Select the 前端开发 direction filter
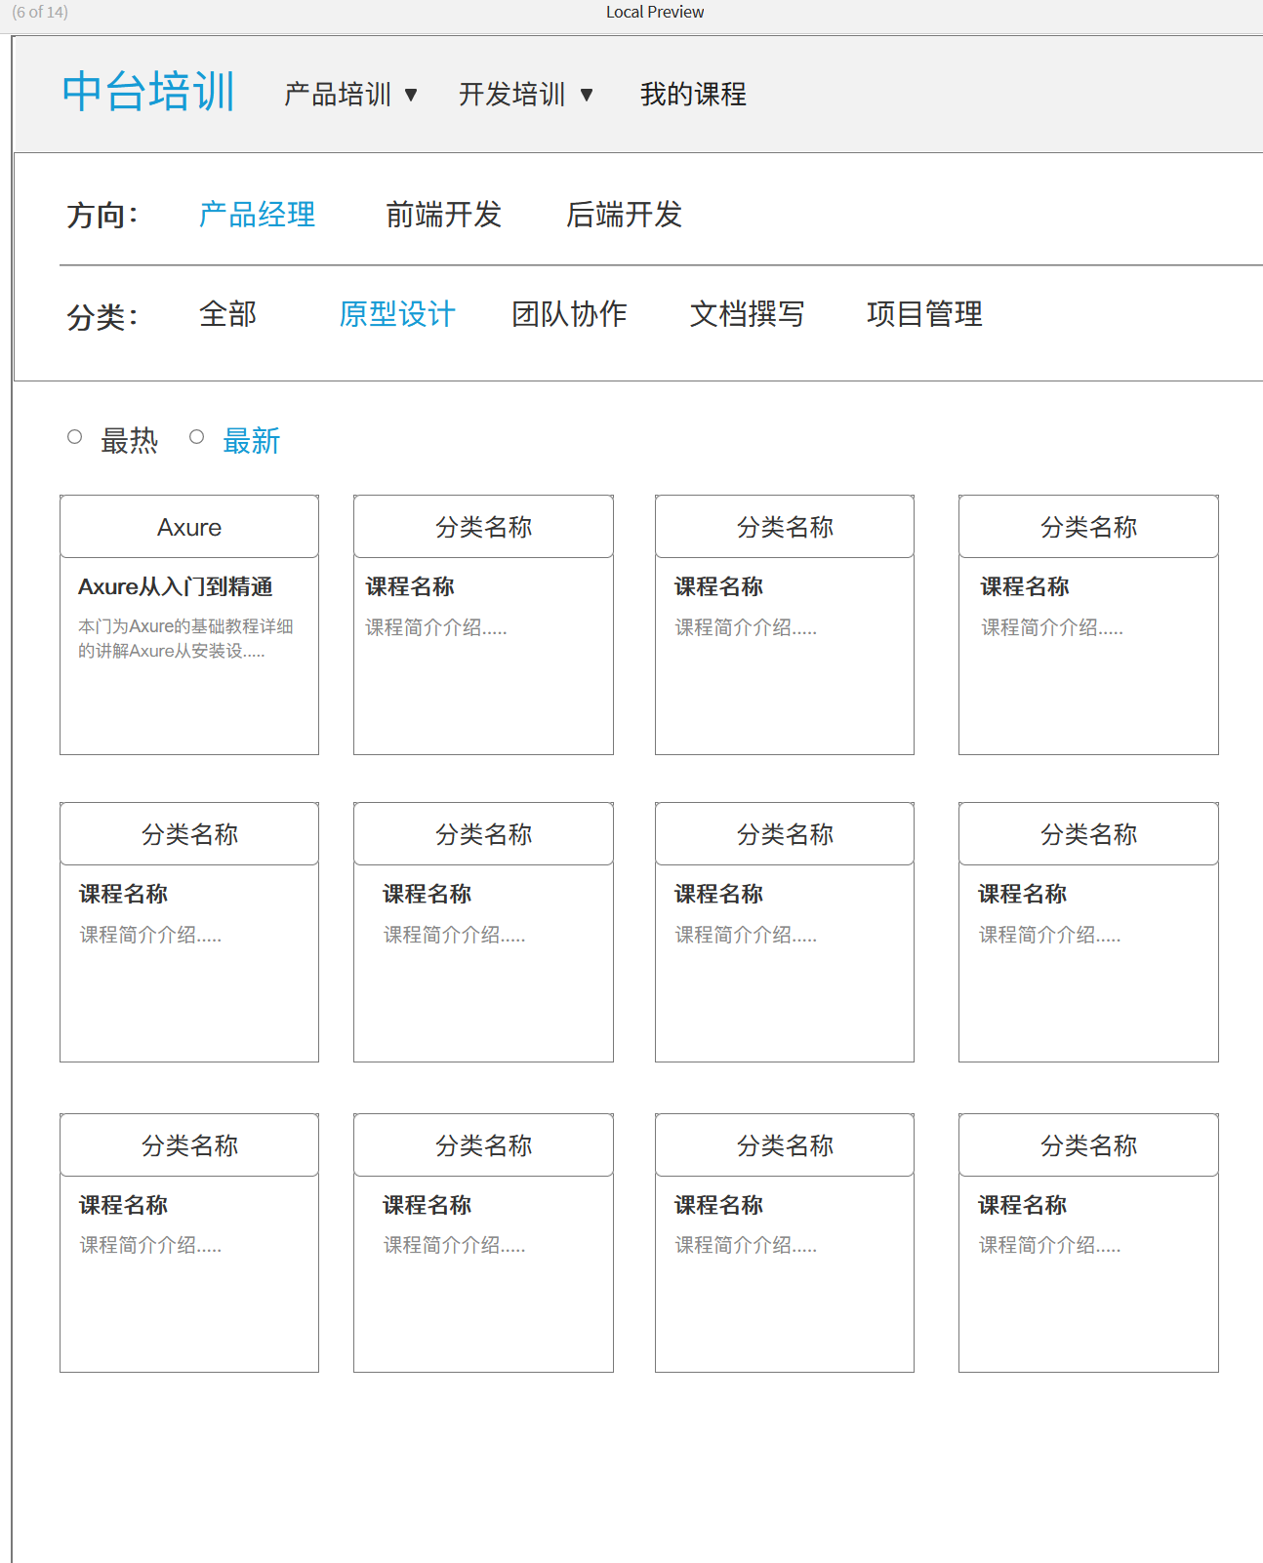This screenshot has height=1563, width=1263. [x=444, y=215]
